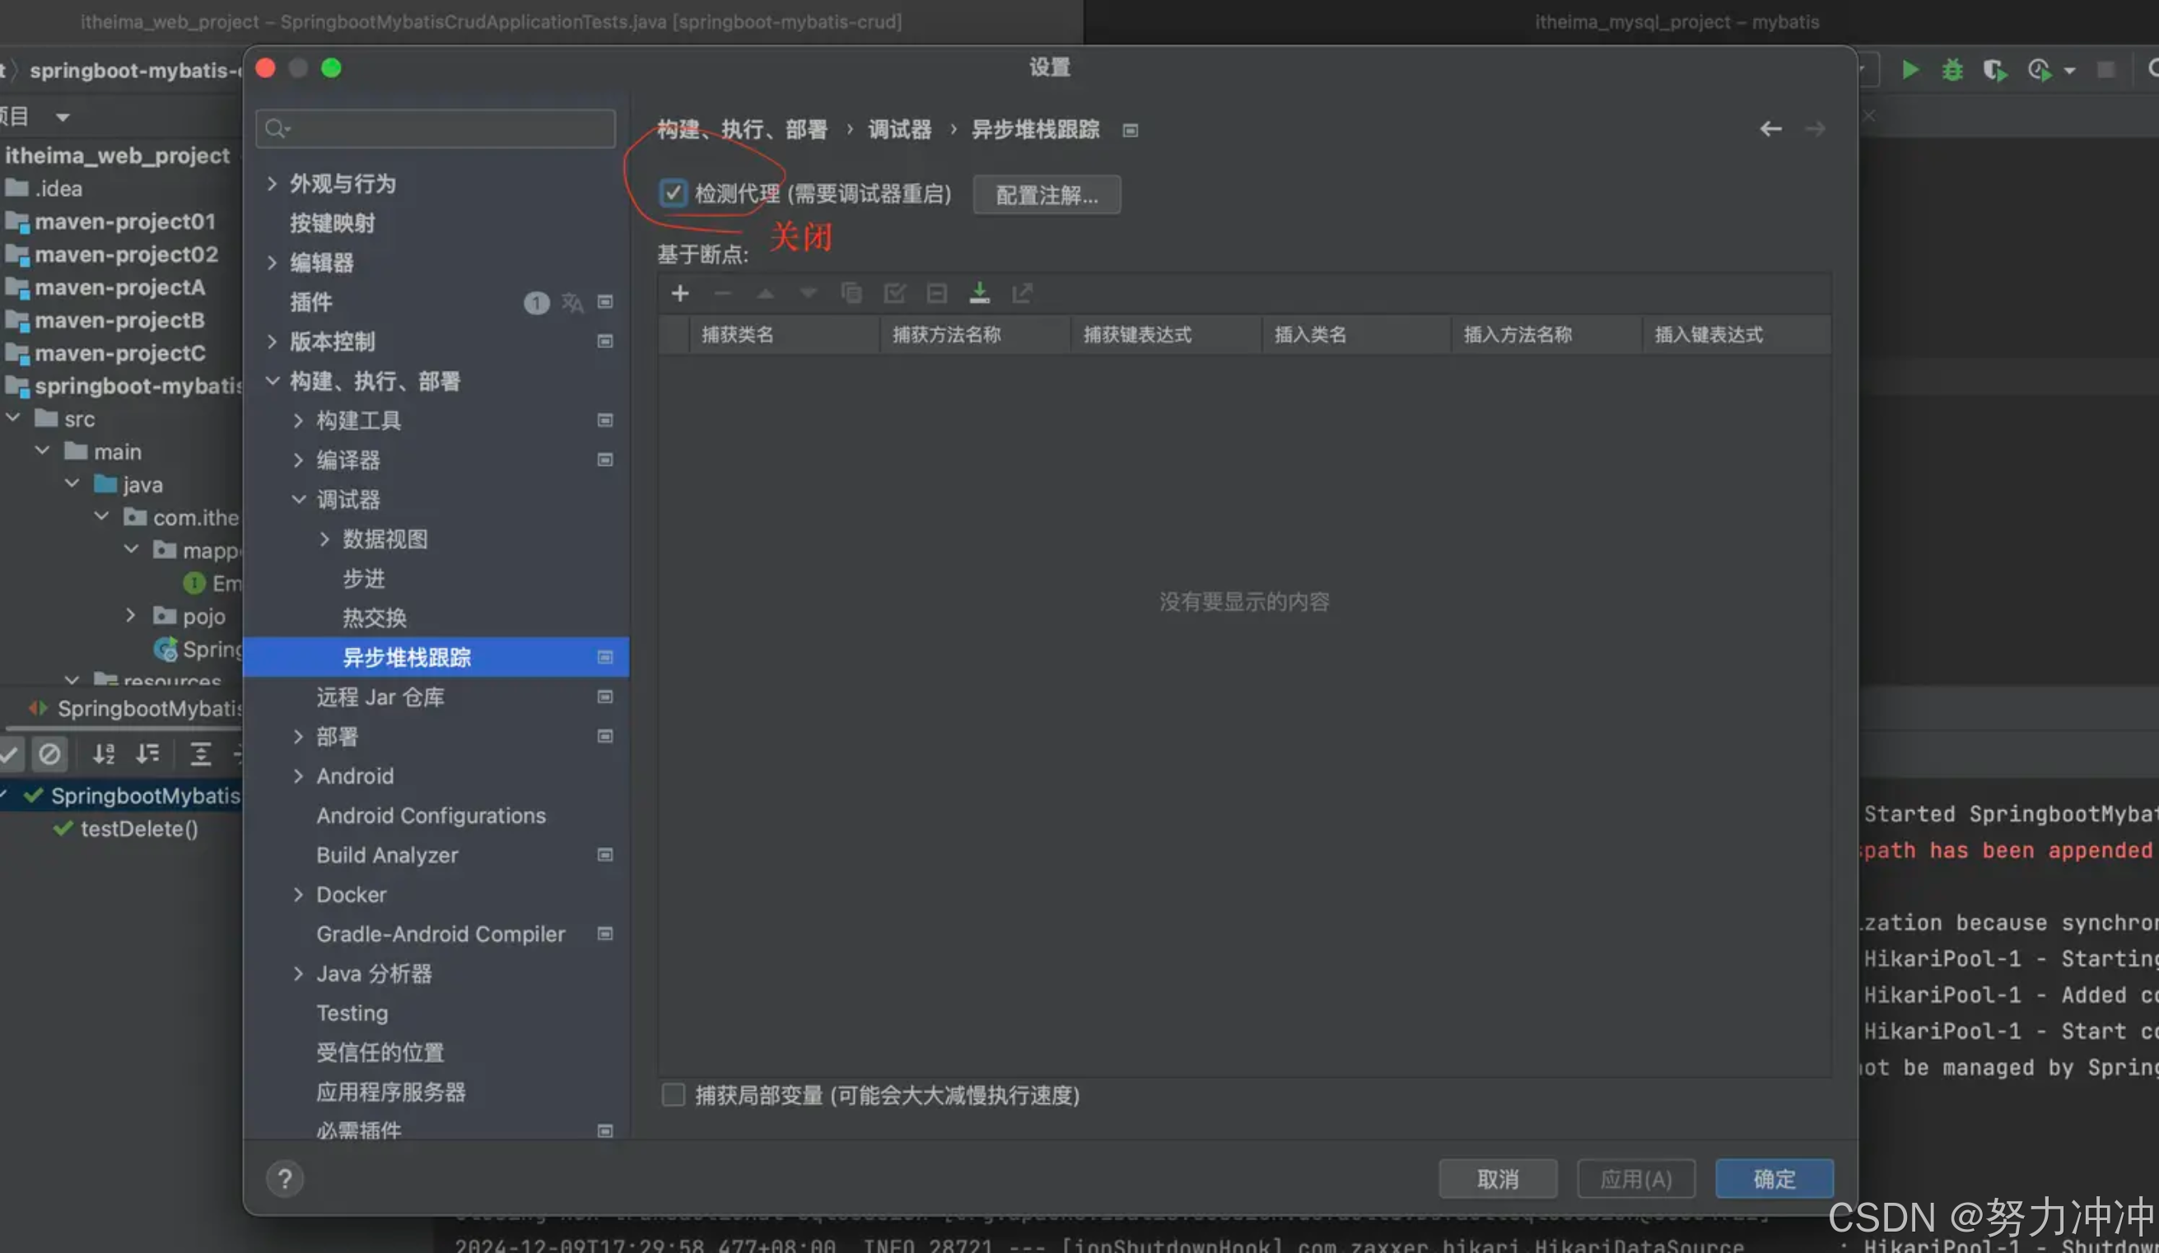2159x1253 pixels.
Task: Uncheck the 检测代理 checkbox
Action: click(x=674, y=193)
